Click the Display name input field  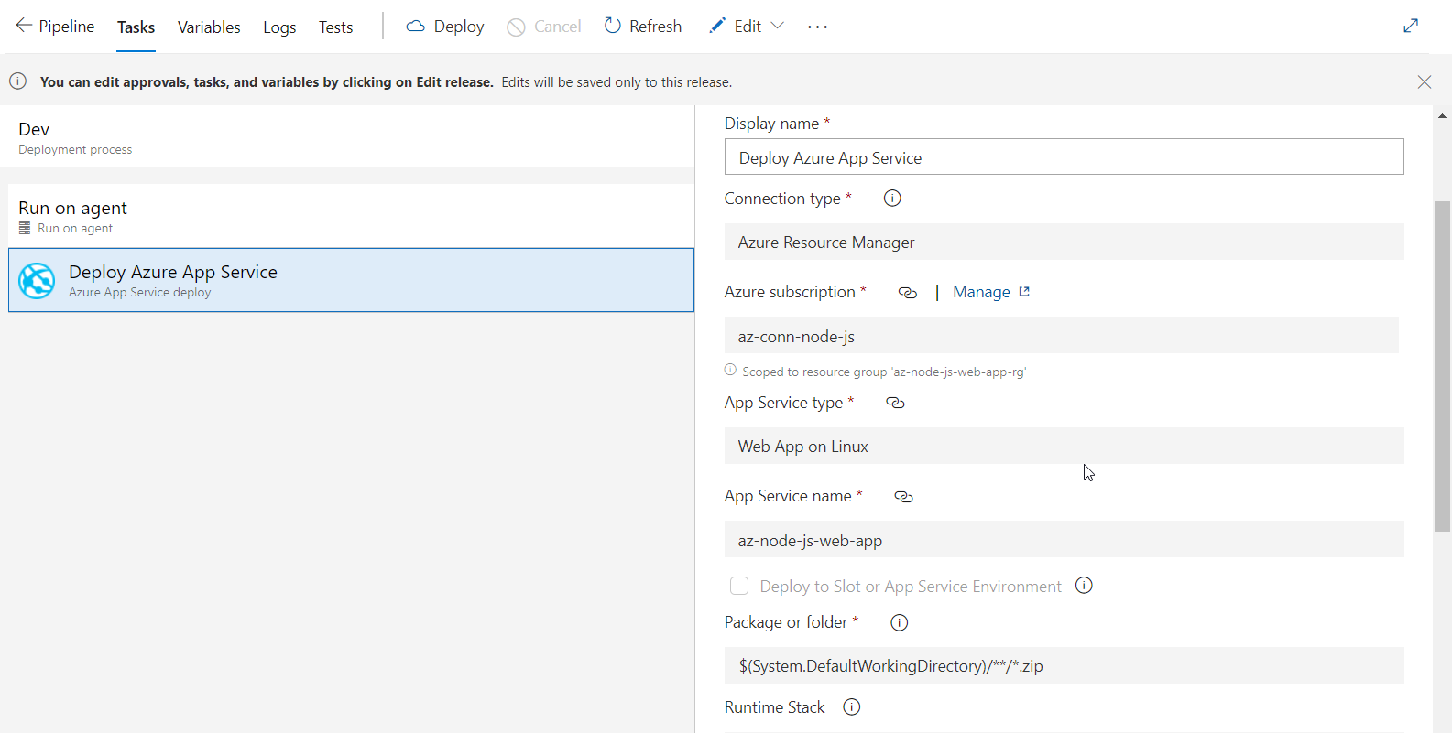point(1064,157)
